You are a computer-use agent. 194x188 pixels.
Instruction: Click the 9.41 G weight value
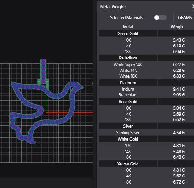[x=179, y=89]
